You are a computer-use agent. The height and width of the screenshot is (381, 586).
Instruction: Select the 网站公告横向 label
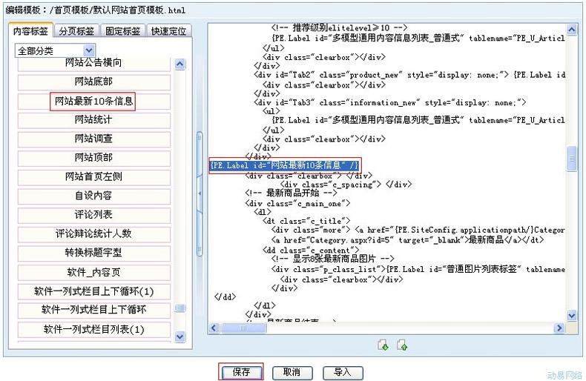[93, 63]
